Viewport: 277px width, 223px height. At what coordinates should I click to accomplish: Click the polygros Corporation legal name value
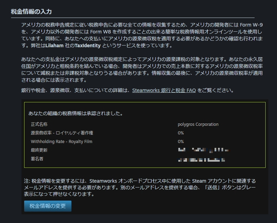pos(198,124)
